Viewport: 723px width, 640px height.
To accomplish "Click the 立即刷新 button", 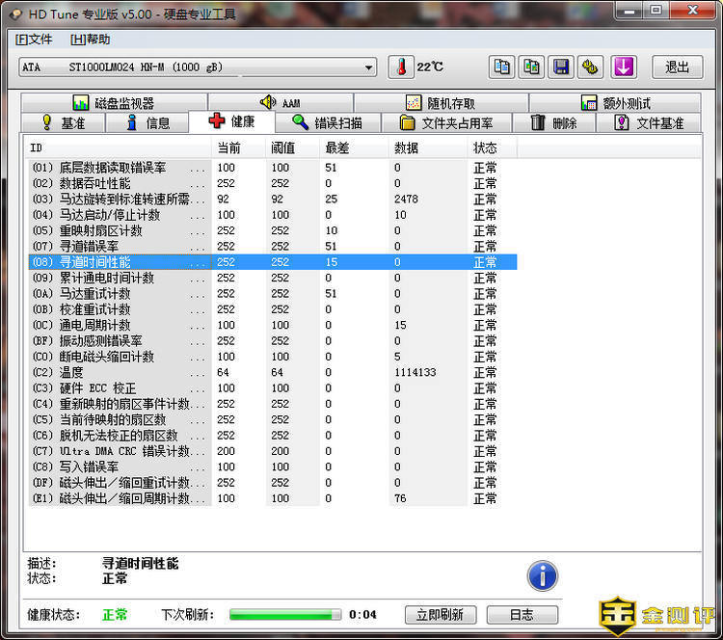I will tap(441, 614).
